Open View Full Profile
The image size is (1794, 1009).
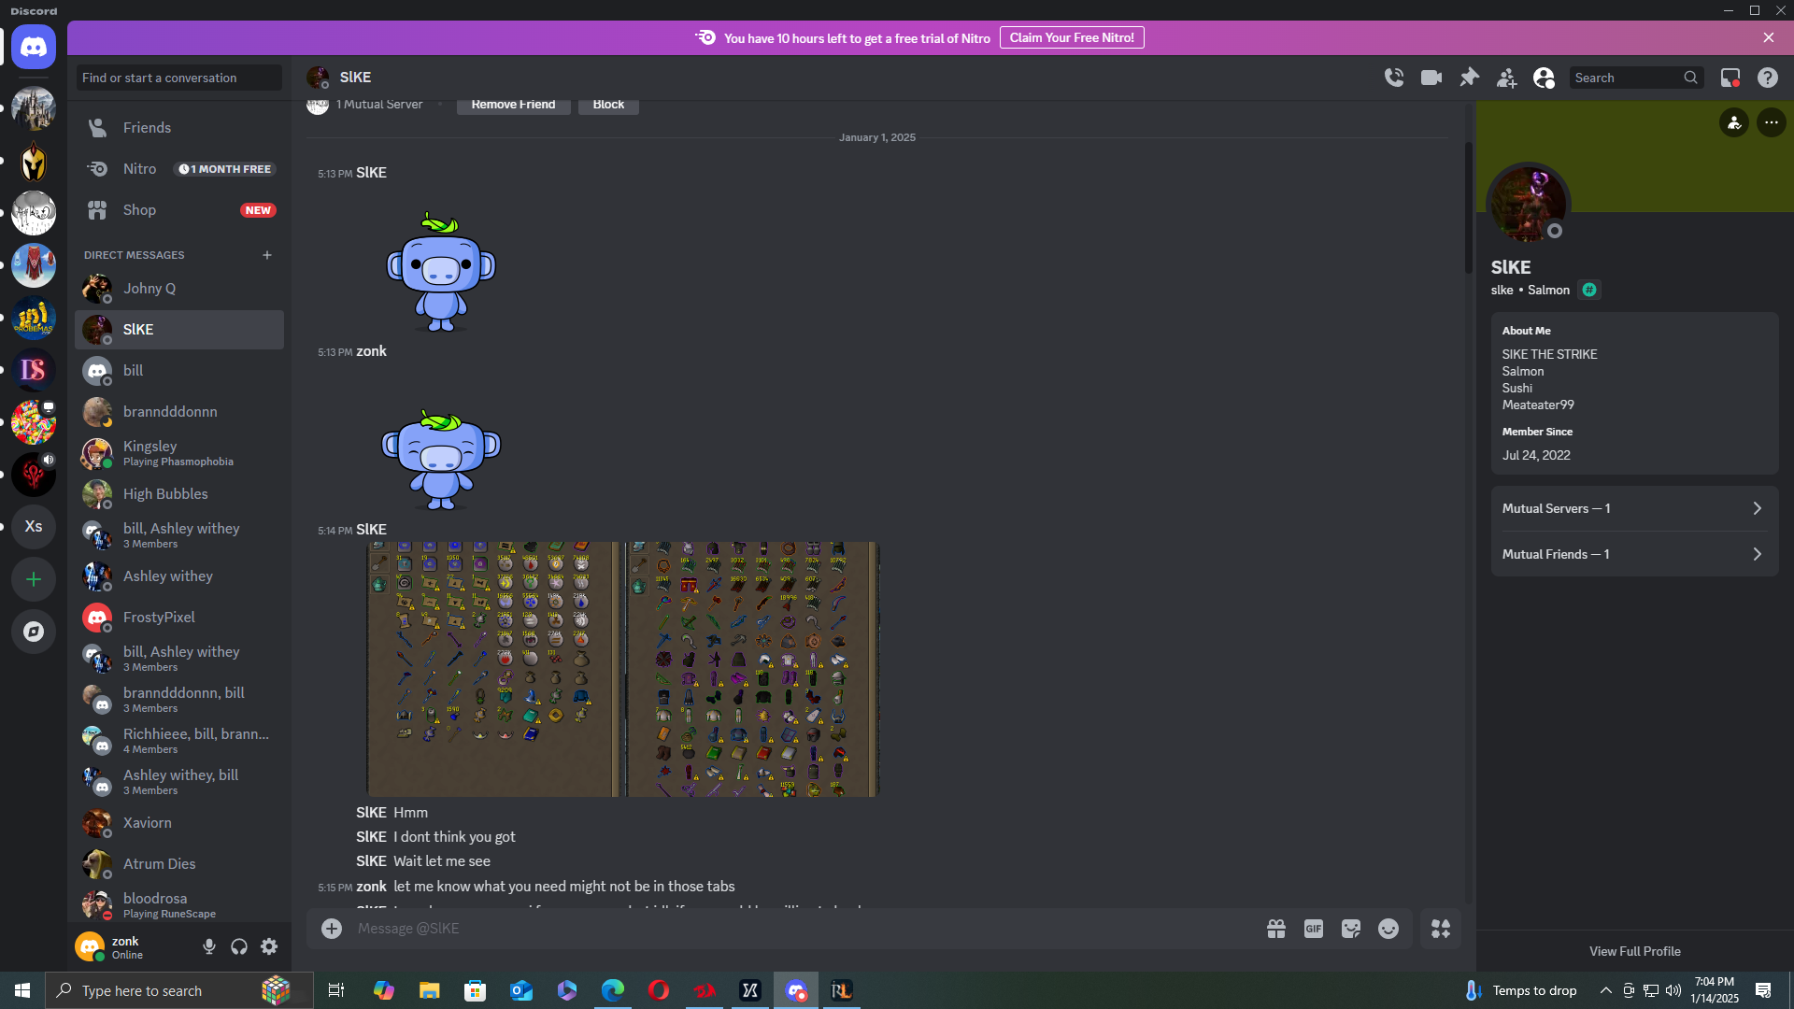pyautogui.click(x=1635, y=951)
